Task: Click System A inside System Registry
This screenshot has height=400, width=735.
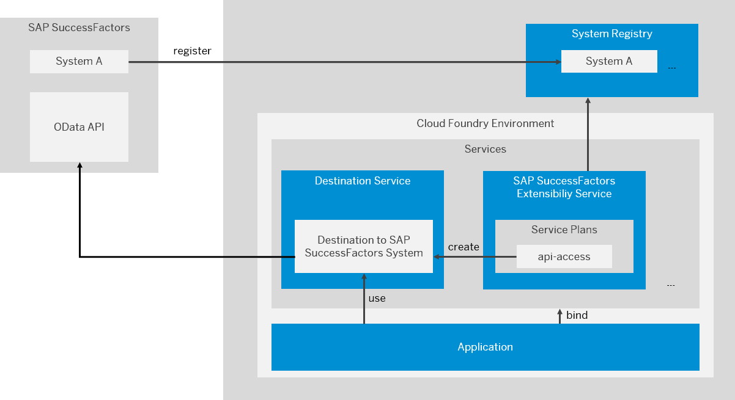Action: 609,61
